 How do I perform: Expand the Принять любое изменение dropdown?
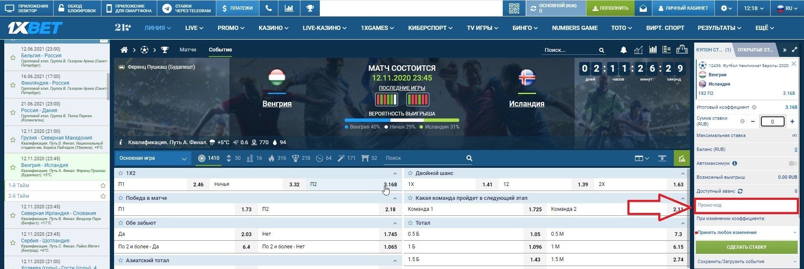pos(746,232)
